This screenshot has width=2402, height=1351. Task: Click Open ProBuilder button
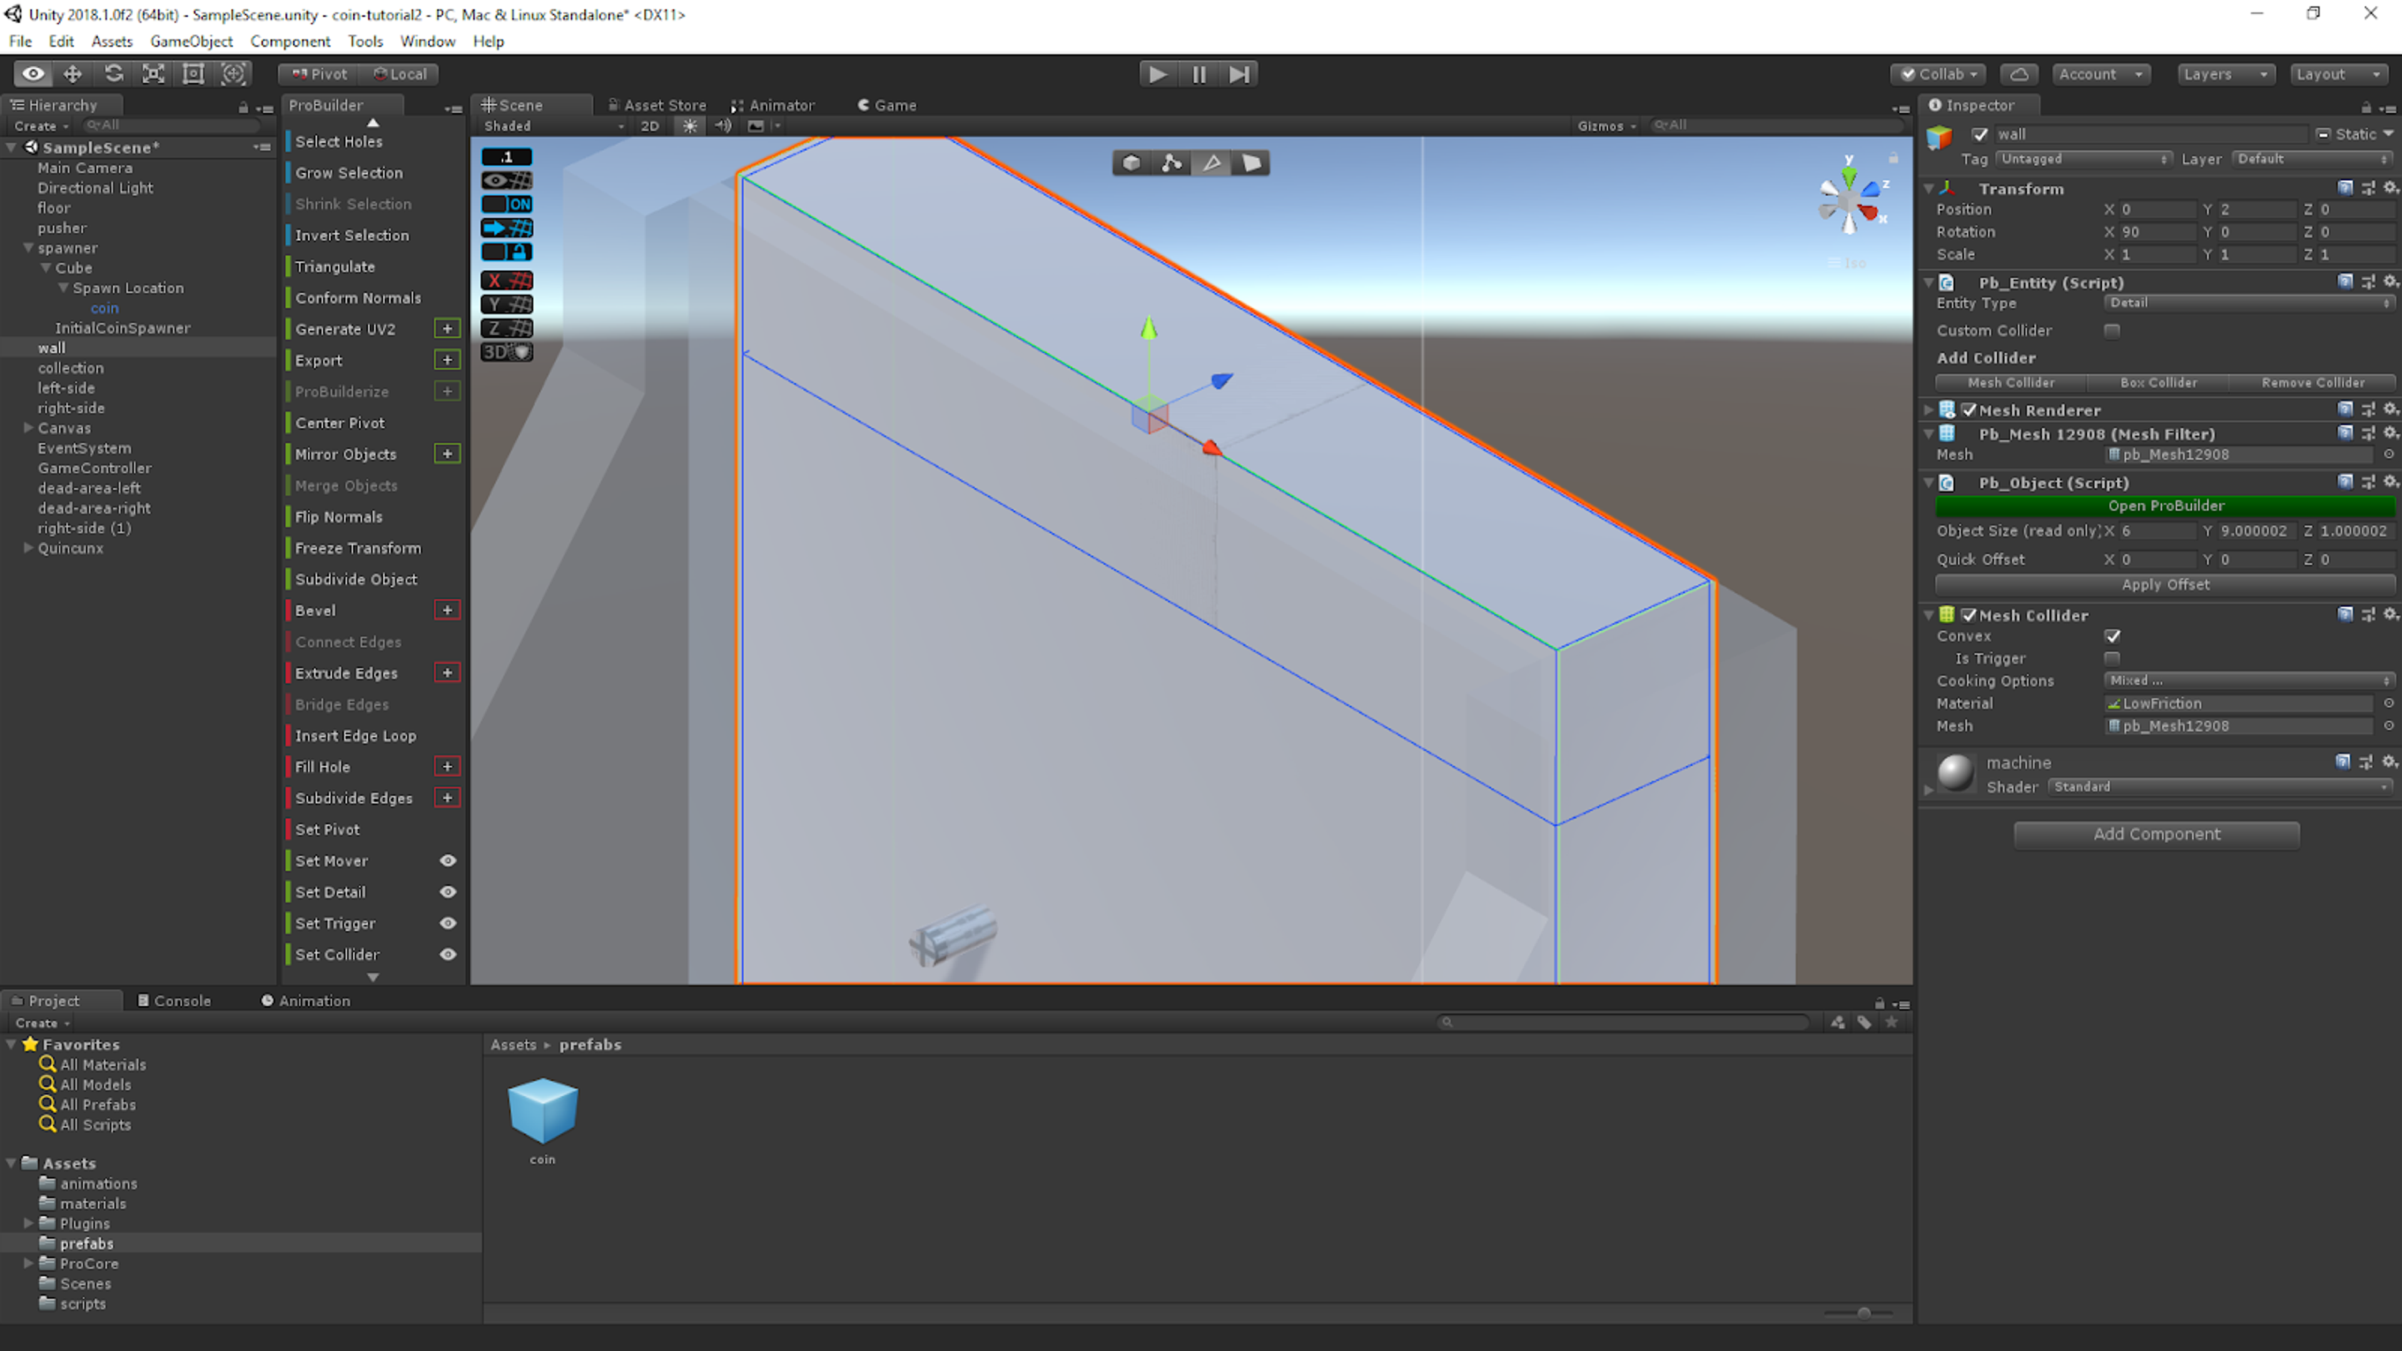pyautogui.click(x=2165, y=505)
